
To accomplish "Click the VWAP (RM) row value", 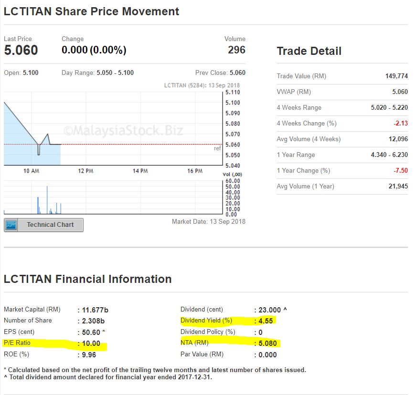I will tap(400, 92).
